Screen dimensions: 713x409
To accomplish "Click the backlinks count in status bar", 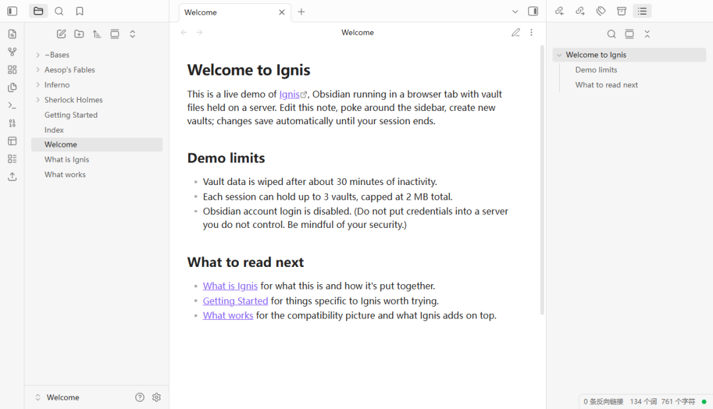I will click(603, 402).
